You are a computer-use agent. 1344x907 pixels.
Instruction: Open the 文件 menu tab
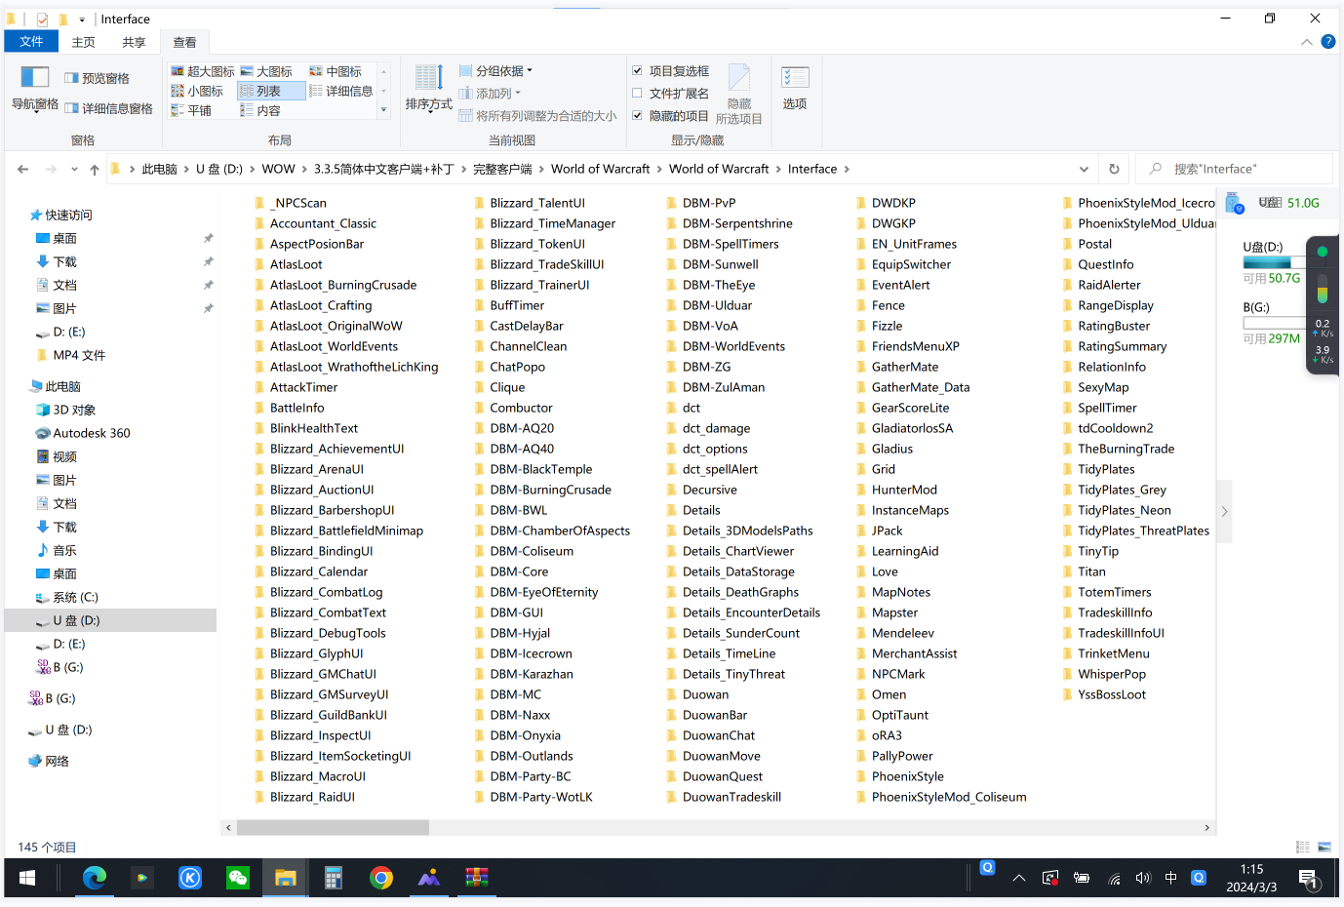[x=31, y=42]
